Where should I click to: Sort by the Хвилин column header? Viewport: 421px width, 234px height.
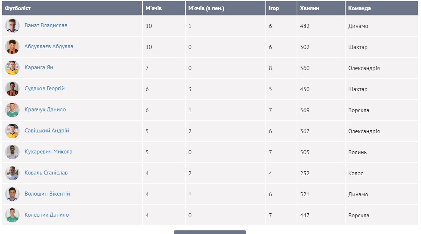(x=310, y=8)
